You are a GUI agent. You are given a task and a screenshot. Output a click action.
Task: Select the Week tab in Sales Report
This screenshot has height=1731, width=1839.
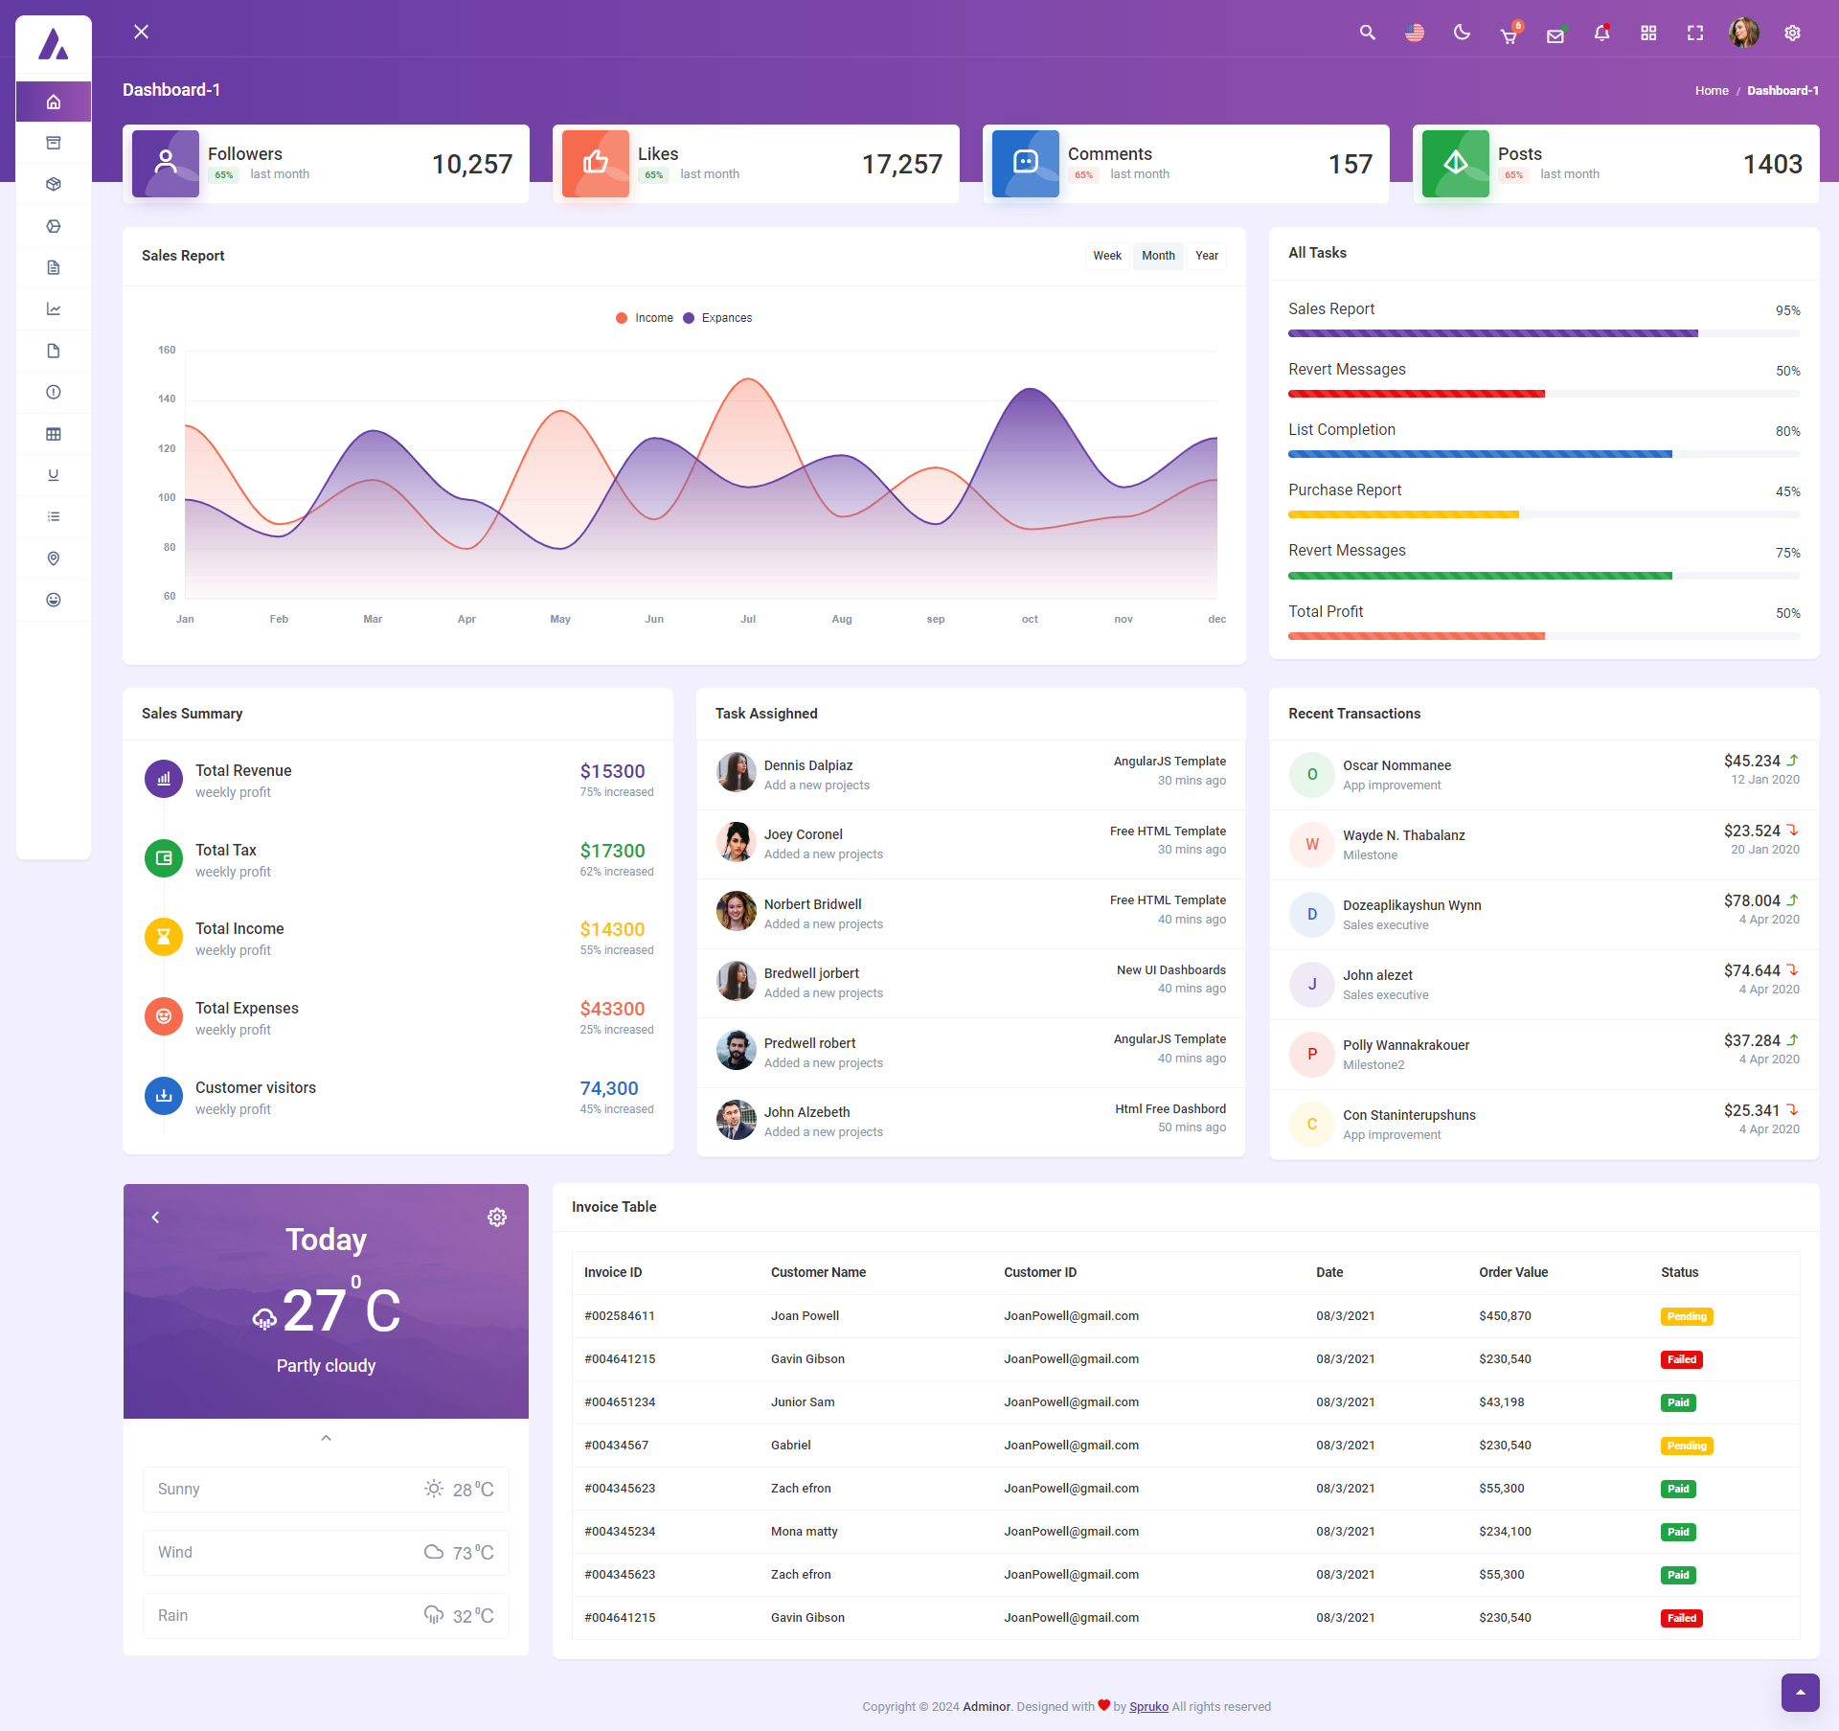1107,256
